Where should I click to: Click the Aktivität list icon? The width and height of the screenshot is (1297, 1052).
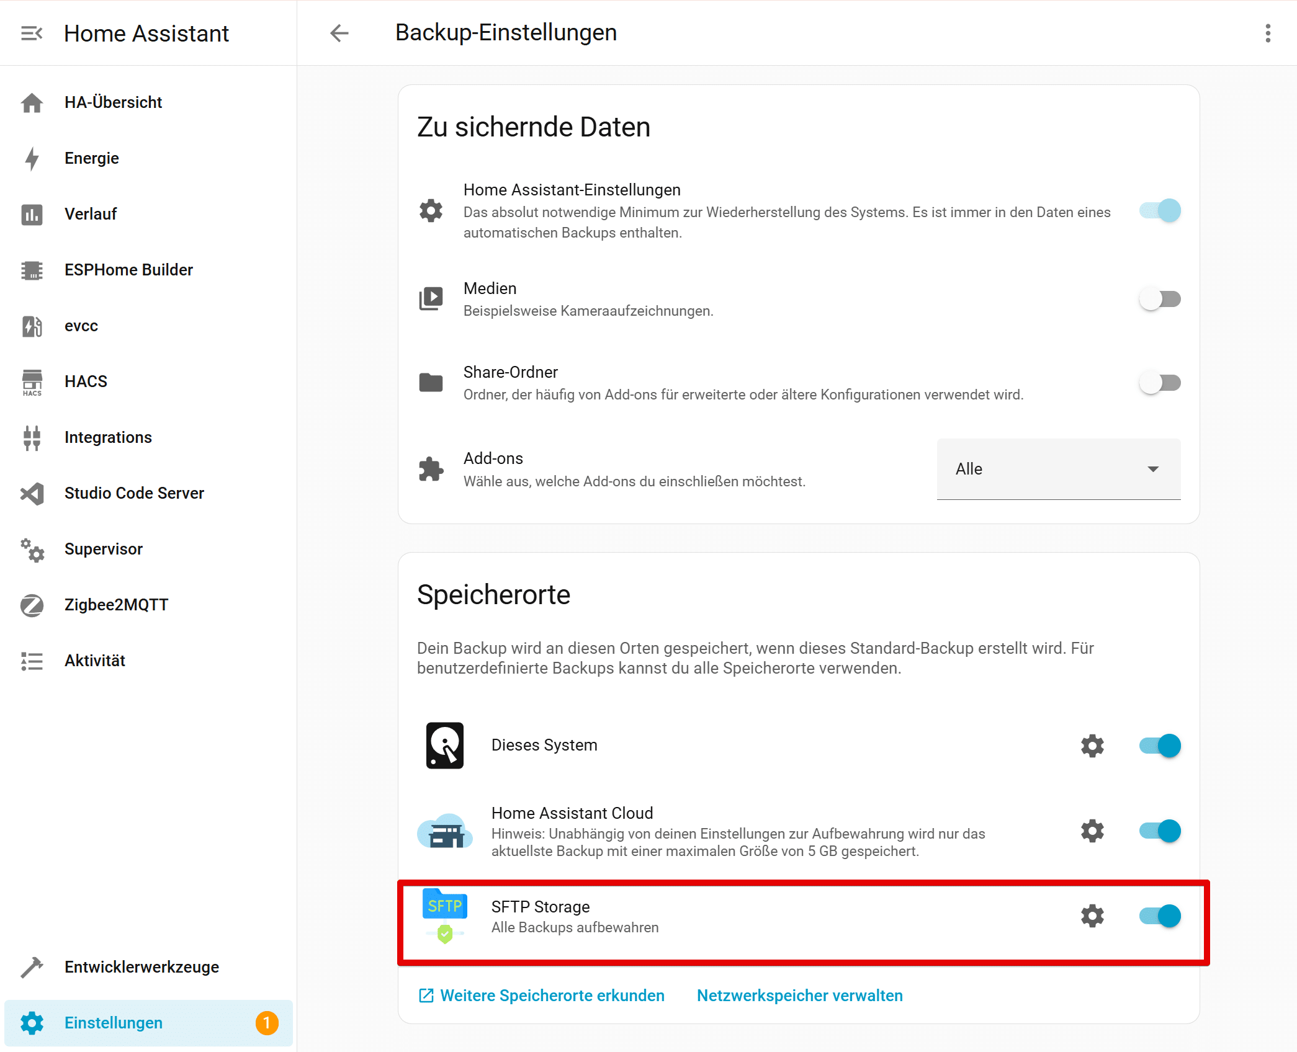point(32,661)
